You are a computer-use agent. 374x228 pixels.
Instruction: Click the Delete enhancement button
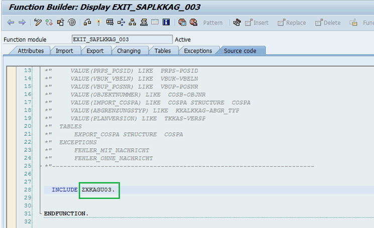(328, 23)
